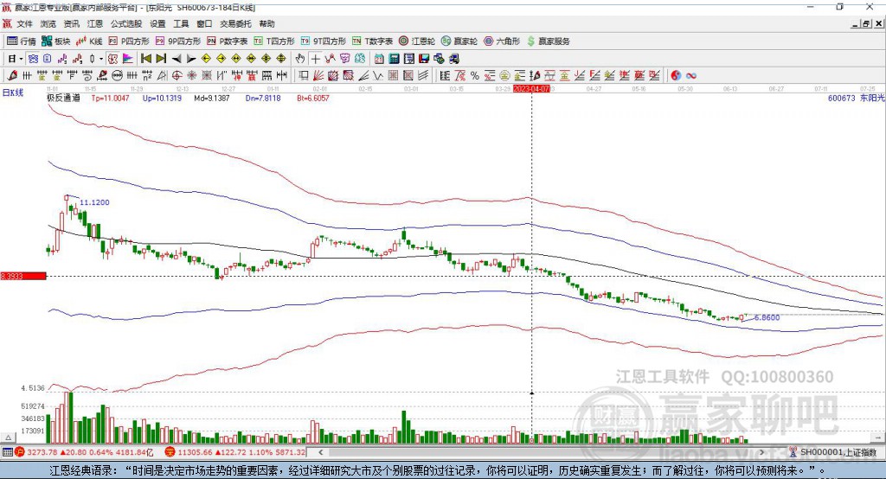Open the 工具 menu
This screenshot has width=886, height=479.
(181, 23)
